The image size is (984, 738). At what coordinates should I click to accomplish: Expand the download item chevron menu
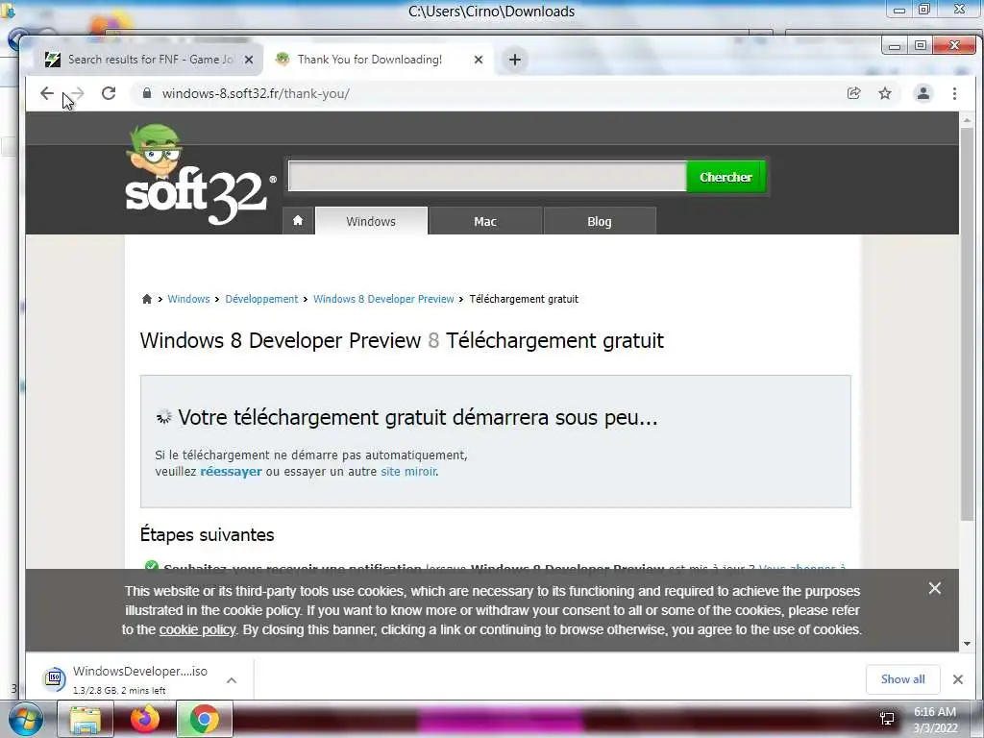click(232, 680)
